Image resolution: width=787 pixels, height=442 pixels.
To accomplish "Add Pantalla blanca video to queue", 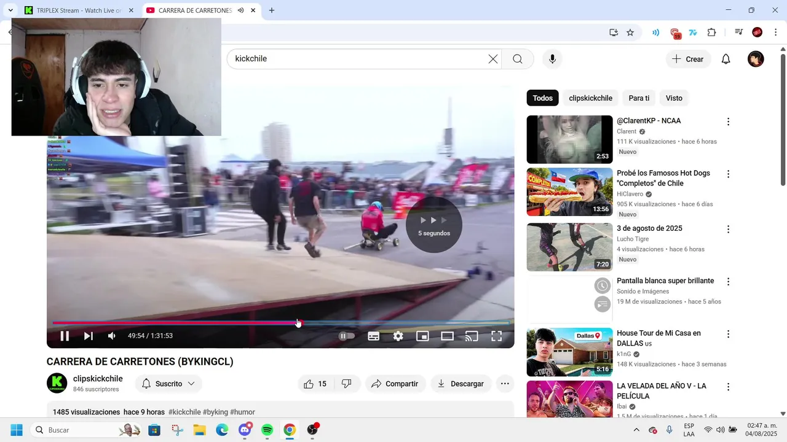I will [x=603, y=304].
